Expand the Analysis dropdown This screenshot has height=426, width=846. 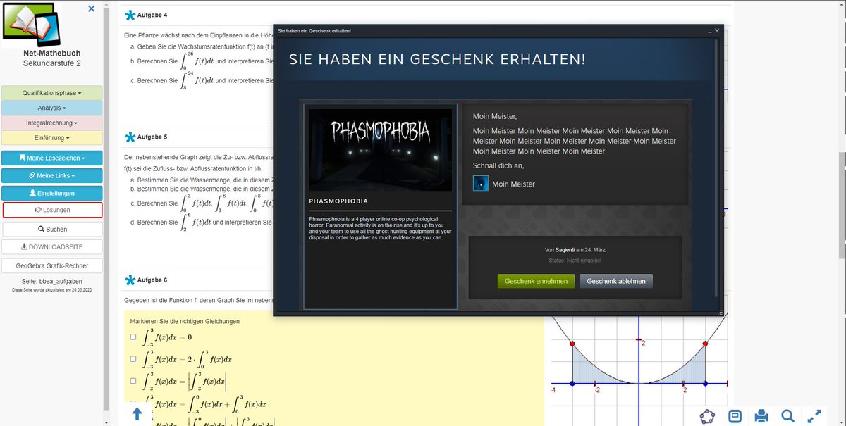(52, 108)
